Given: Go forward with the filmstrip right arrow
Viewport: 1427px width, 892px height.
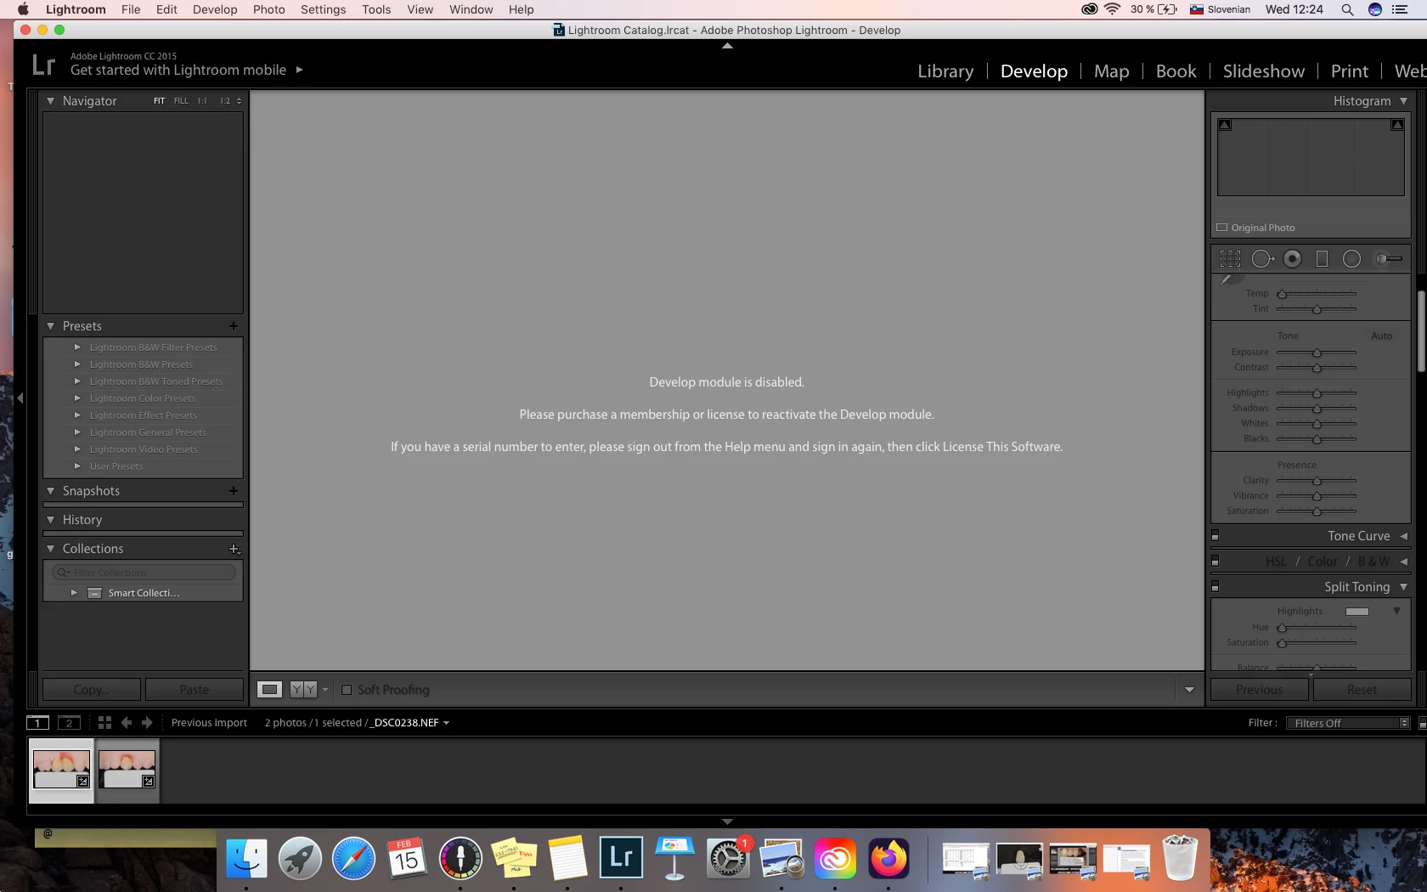Looking at the screenshot, I should click(147, 723).
